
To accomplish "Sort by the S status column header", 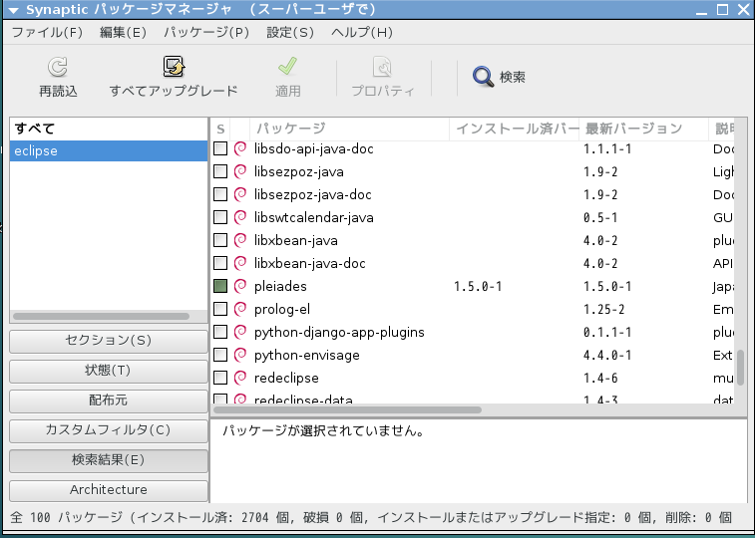I will click(220, 129).
